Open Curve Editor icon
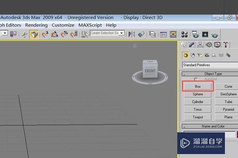 163,34
